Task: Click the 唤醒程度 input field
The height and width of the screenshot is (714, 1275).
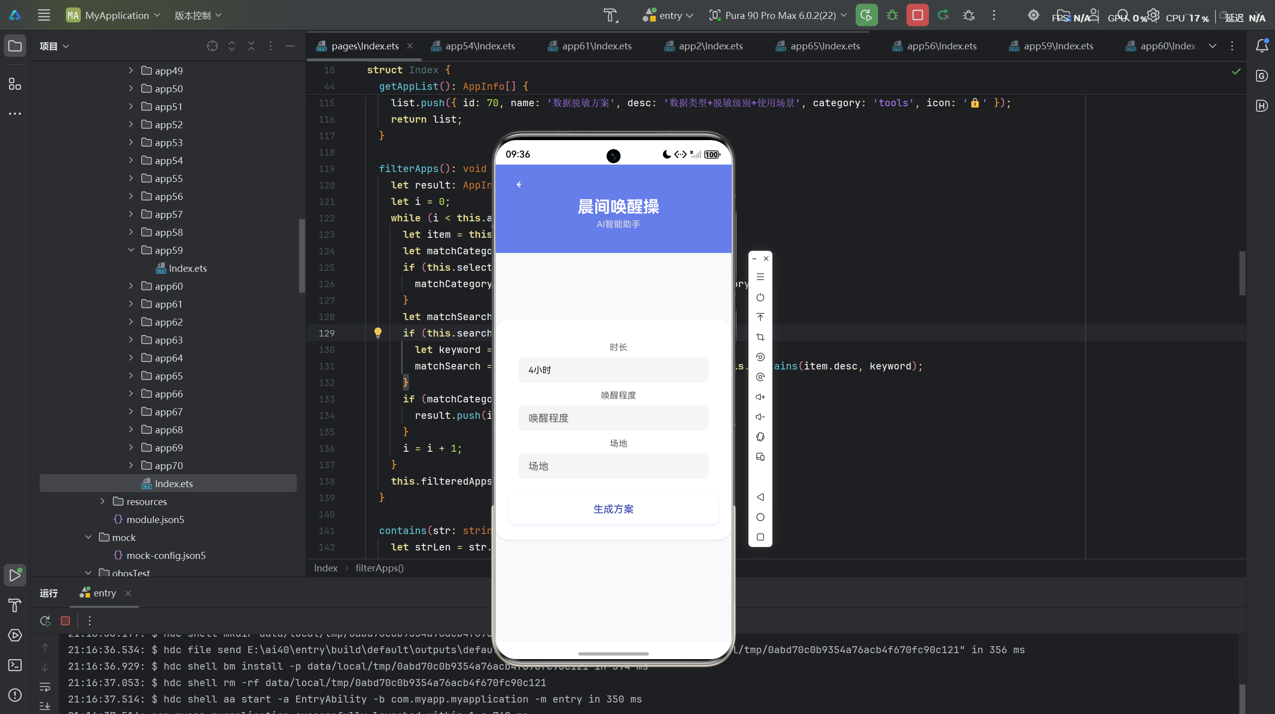Action: point(613,418)
